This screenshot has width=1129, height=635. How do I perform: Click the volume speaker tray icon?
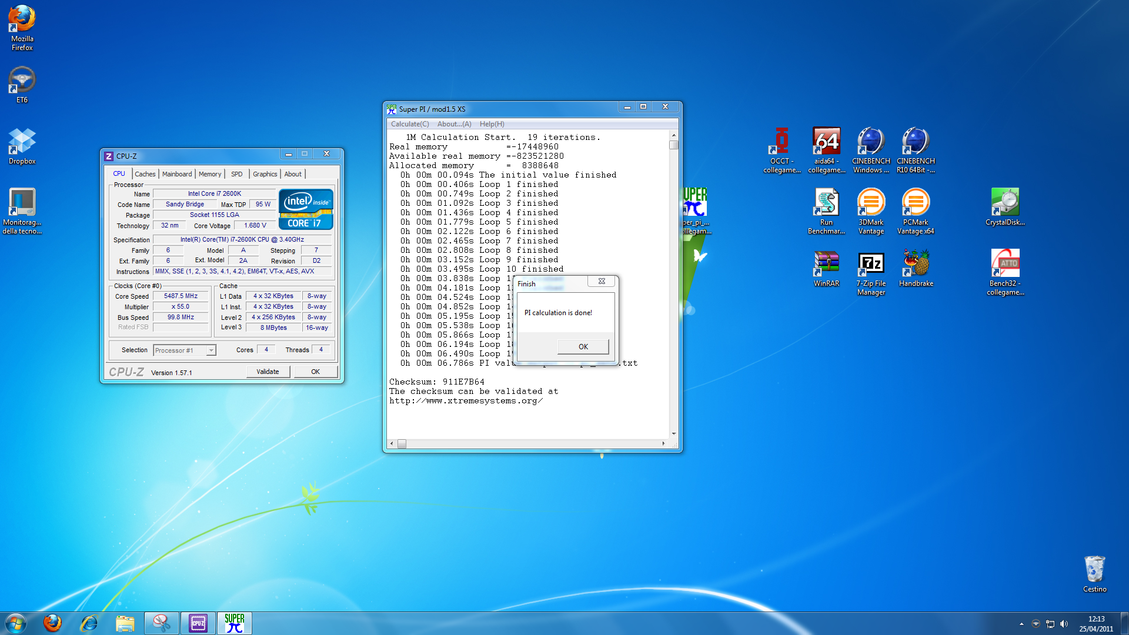click(x=1064, y=624)
